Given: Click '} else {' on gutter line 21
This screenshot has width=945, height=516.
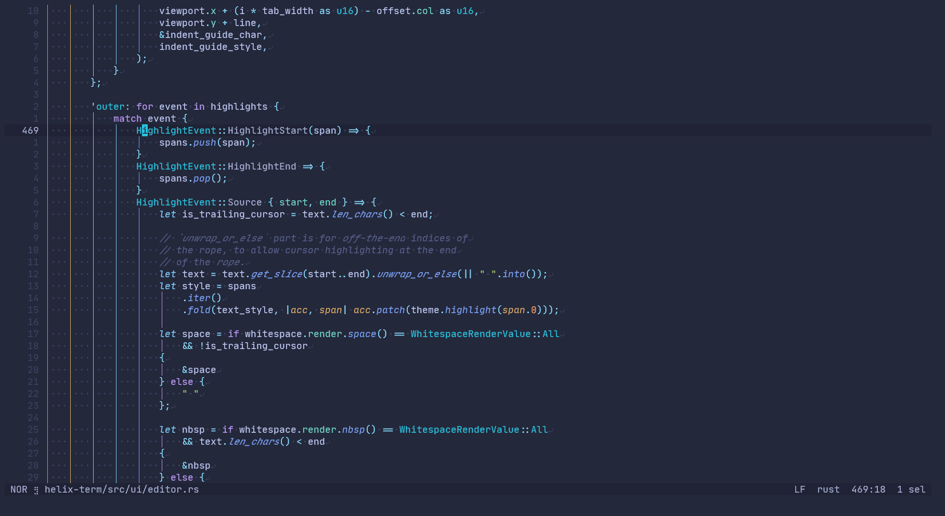Looking at the screenshot, I should pos(182,382).
